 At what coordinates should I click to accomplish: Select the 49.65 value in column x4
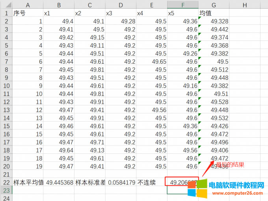[x=151, y=61]
